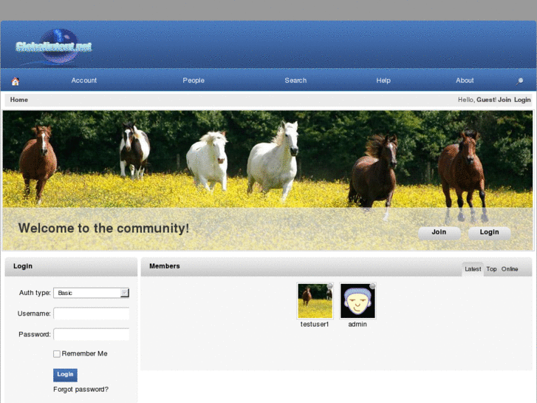Click the Join button on welcome banner
Screen dimensions: 537x403
[x=439, y=232]
